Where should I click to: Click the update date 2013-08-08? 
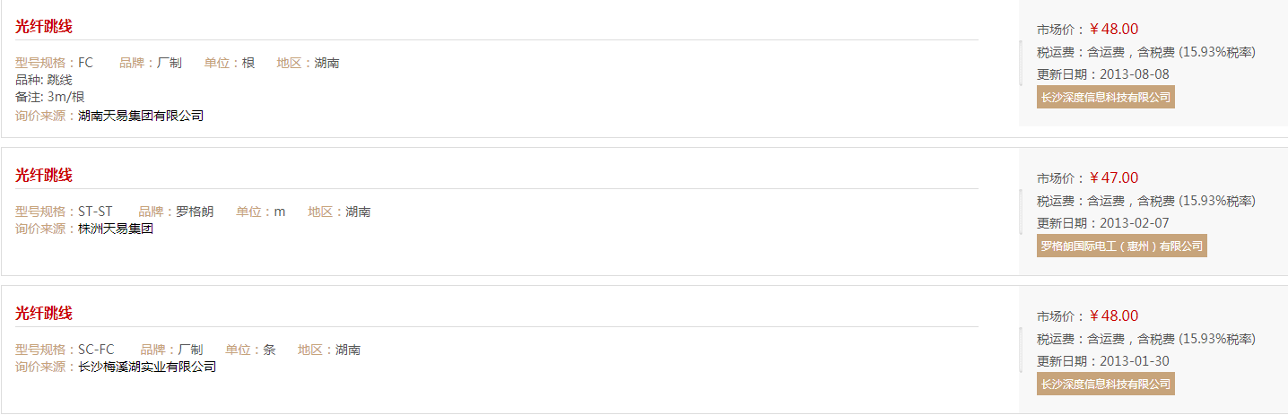click(1134, 74)
